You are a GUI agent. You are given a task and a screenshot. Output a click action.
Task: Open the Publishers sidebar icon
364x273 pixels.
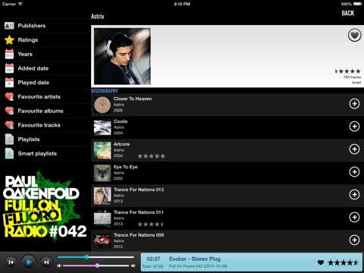tap(9, 26)
